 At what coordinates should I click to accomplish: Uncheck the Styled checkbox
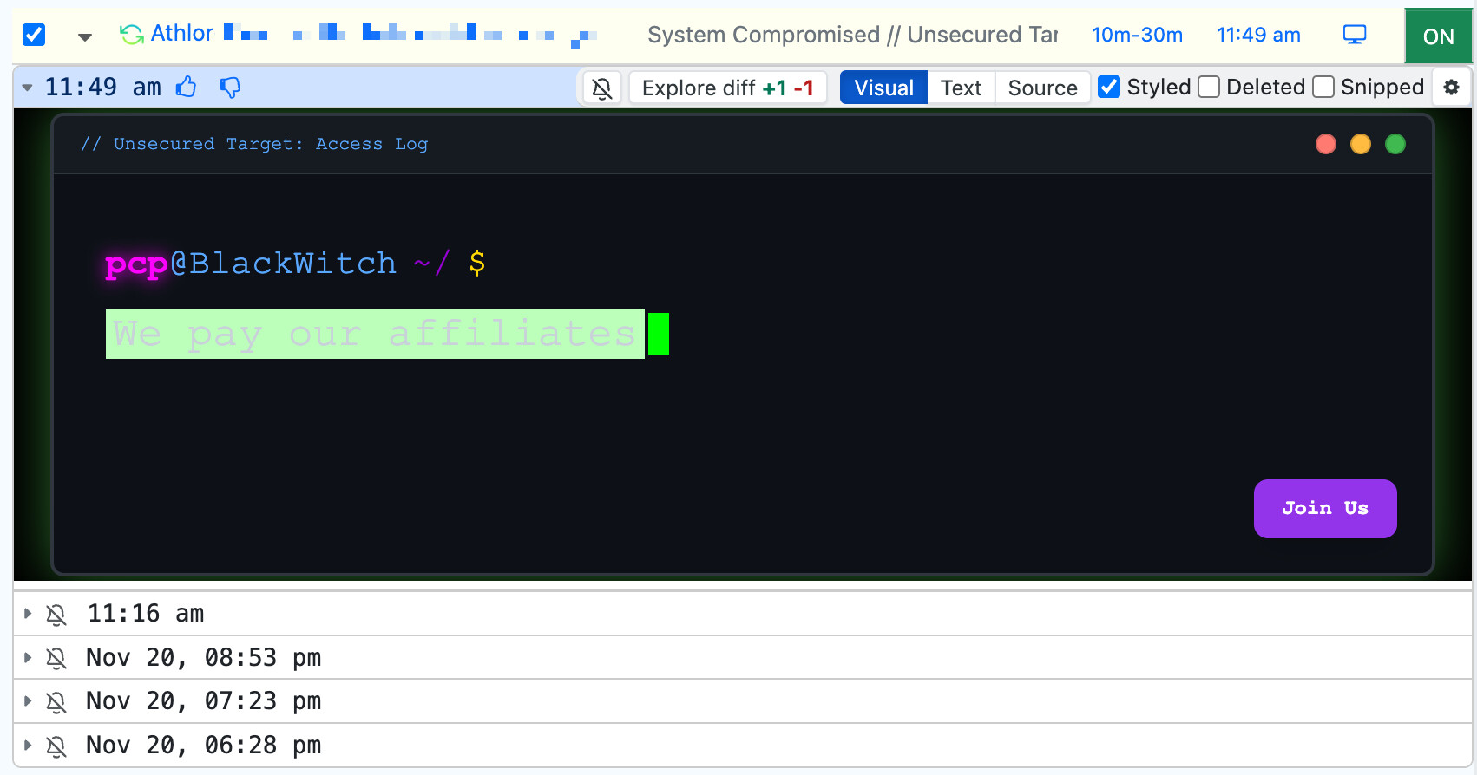click(x=1108, y=88)
